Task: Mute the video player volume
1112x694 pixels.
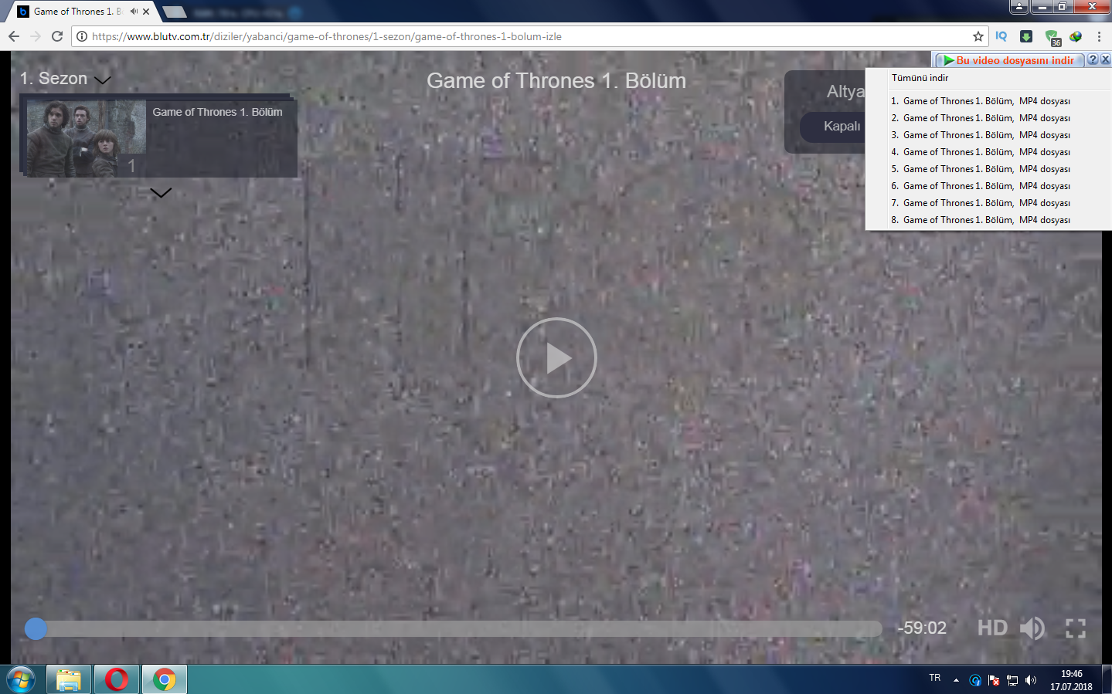Action: [1032, 628]
